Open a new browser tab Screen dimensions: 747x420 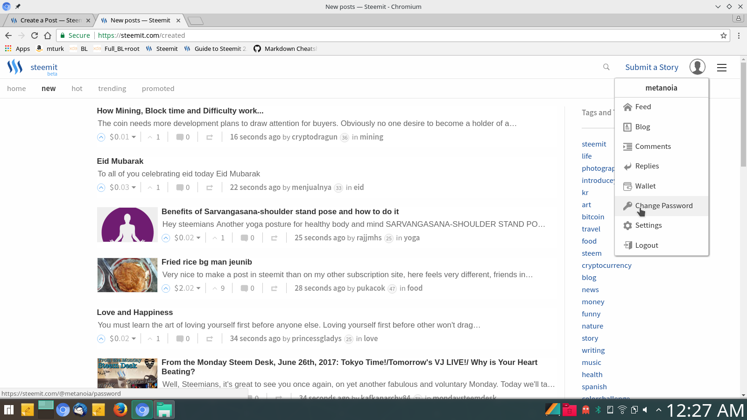point(196,21)
